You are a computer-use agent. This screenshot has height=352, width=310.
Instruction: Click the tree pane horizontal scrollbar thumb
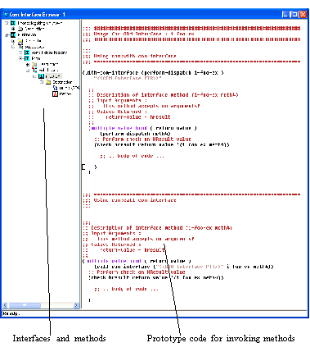click(25, 305)
